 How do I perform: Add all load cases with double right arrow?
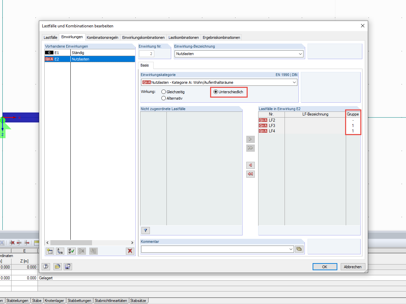tap(250, 148)
